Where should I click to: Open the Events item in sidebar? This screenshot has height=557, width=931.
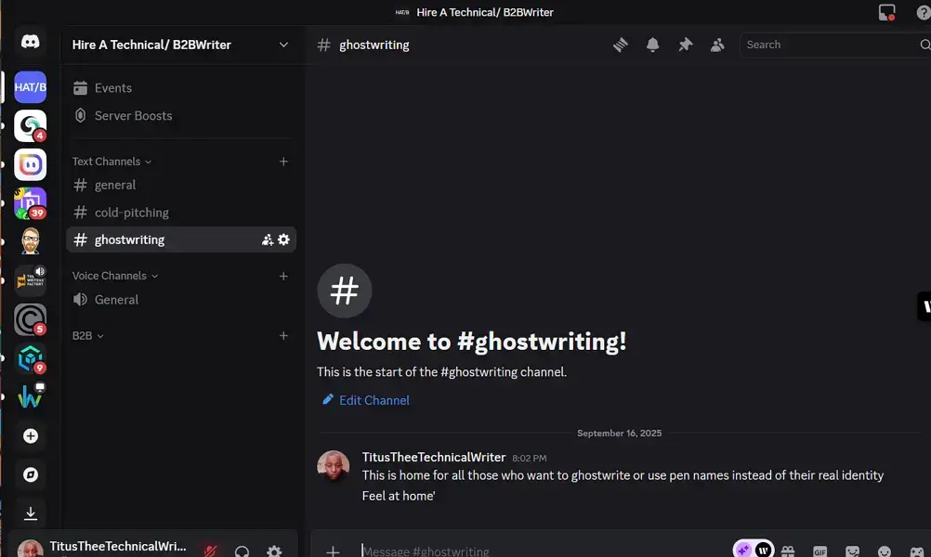tap(113, 88)
